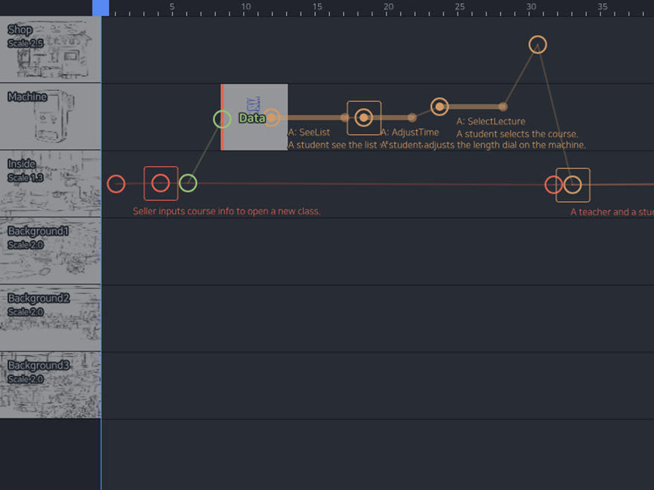
Task: Select the Background3 layer thumbnail
Action: tap(50, 385)
